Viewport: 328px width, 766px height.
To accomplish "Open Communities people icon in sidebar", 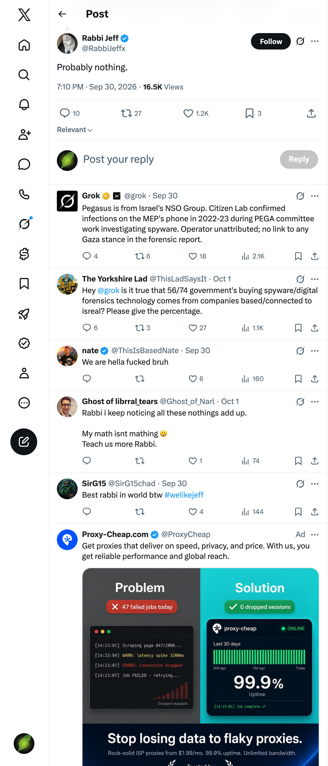I will [x=24, y=134].
